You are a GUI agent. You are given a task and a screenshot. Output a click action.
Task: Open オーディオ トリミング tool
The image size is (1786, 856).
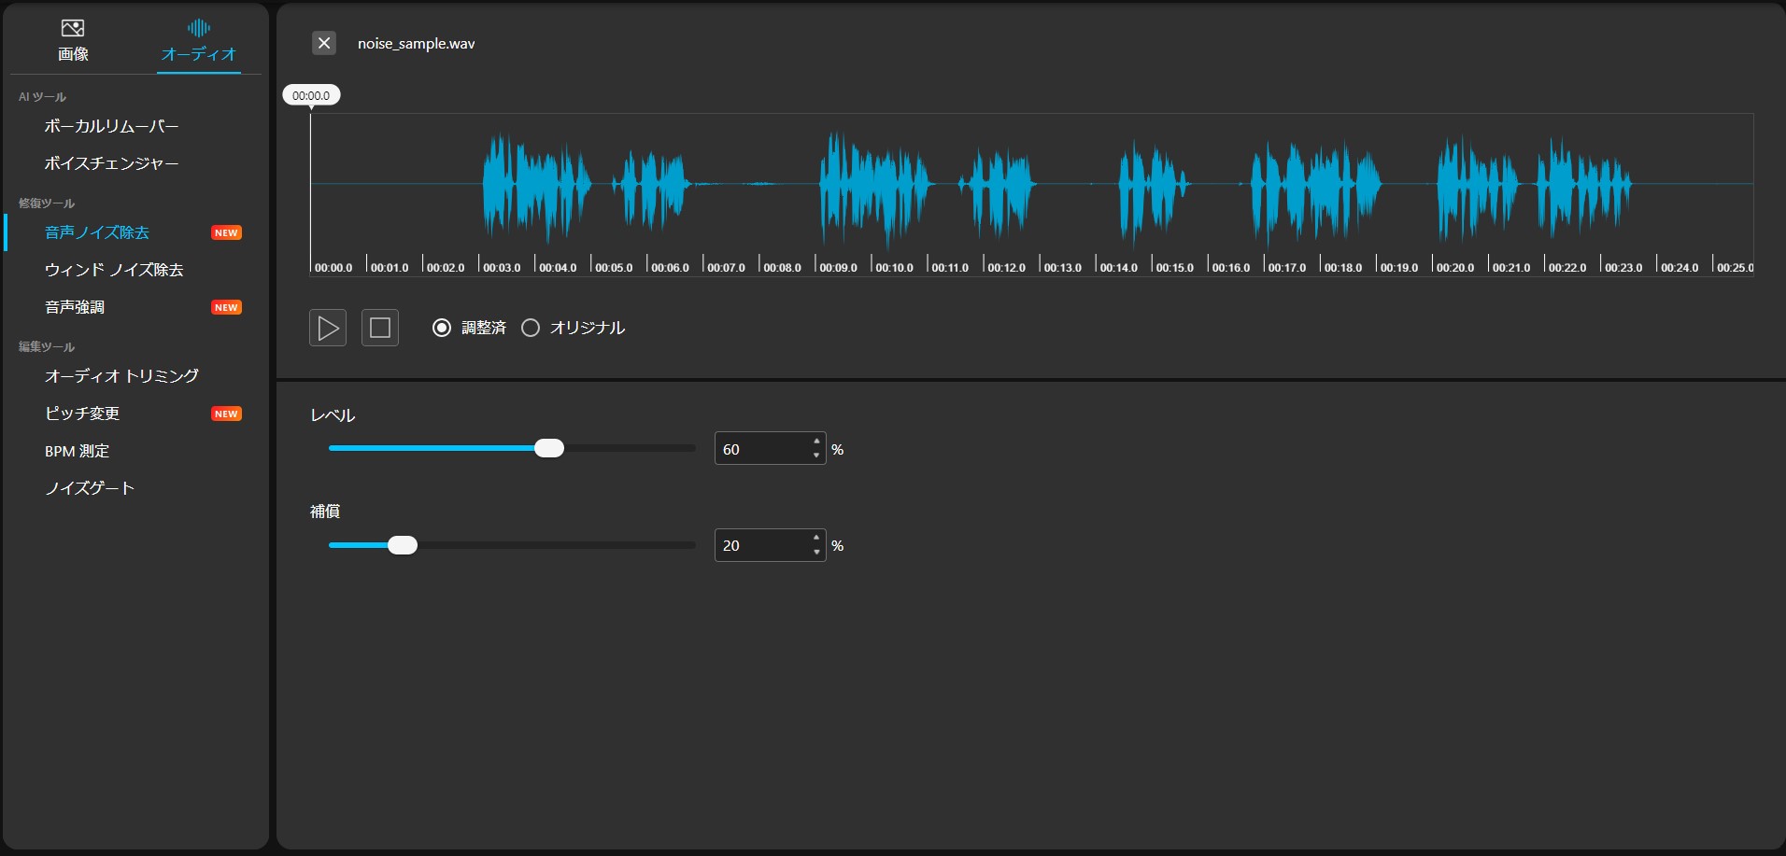coord(121,376)
